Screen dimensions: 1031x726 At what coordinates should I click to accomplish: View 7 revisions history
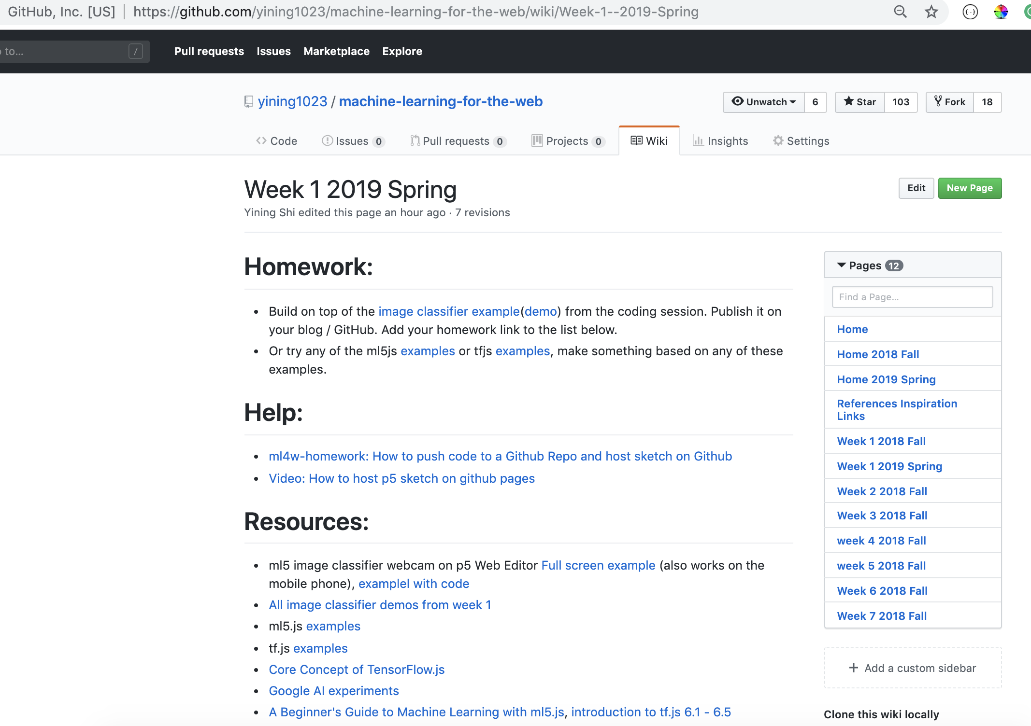pyautogui.click(x=482, y=212)
